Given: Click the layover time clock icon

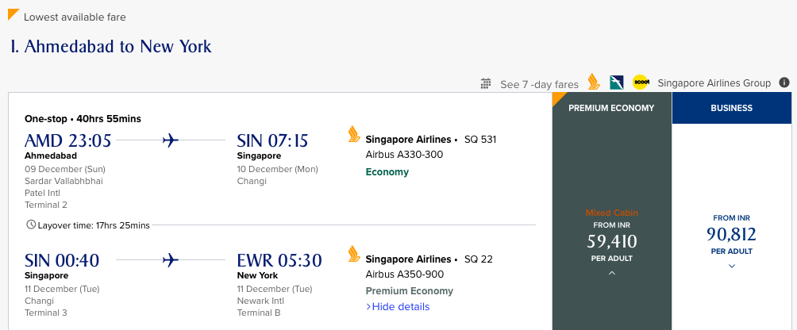Looking at the screenshot, I should tap(31, 224).
